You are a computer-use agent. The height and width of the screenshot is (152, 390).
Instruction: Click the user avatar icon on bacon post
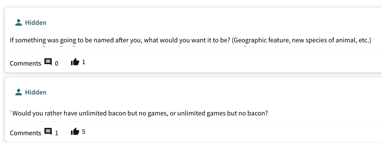(x=18, y=92)
